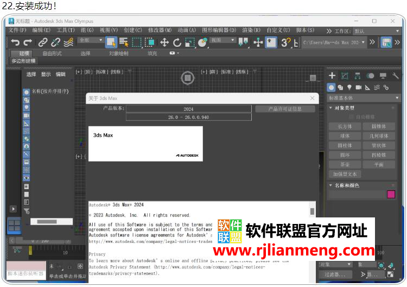The height and width of the screenshot is (287, 407).
Task: Select the Move transform tool
Action: pos(164,42)
